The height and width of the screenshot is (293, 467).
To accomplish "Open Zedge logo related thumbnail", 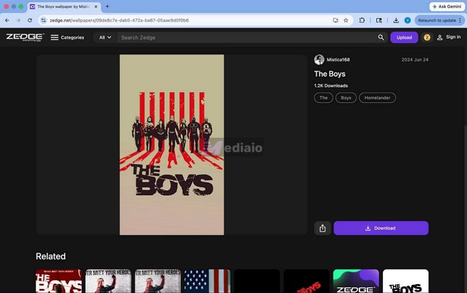I will tap(356, 281).
